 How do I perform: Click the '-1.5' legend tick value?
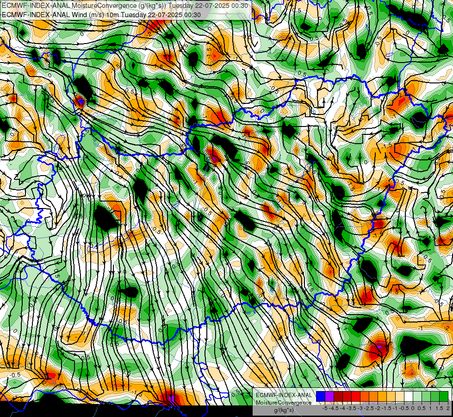click(x=386, y=408)
